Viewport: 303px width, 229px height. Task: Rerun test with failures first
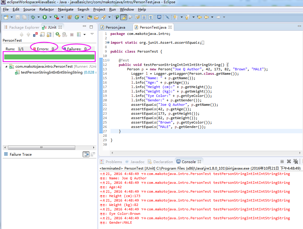point(65,35)
